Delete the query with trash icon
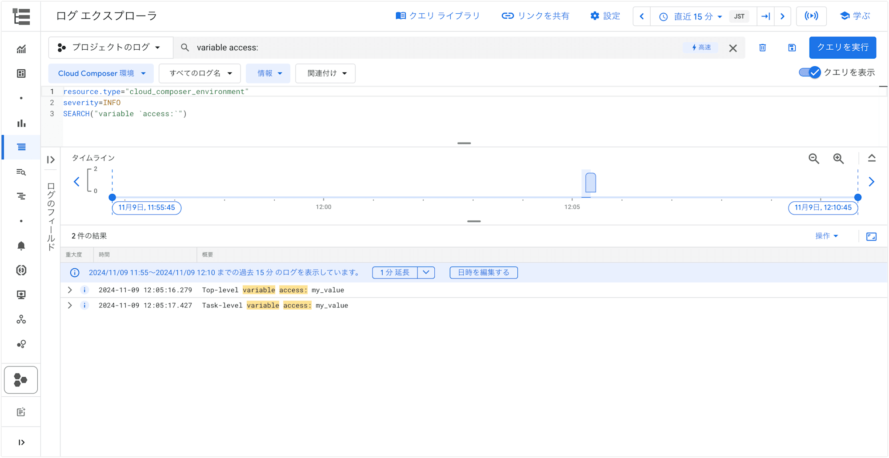 click(763, 48)
